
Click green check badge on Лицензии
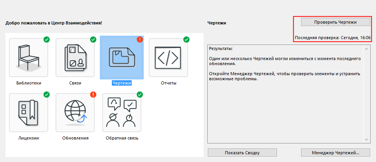point(47,95)
